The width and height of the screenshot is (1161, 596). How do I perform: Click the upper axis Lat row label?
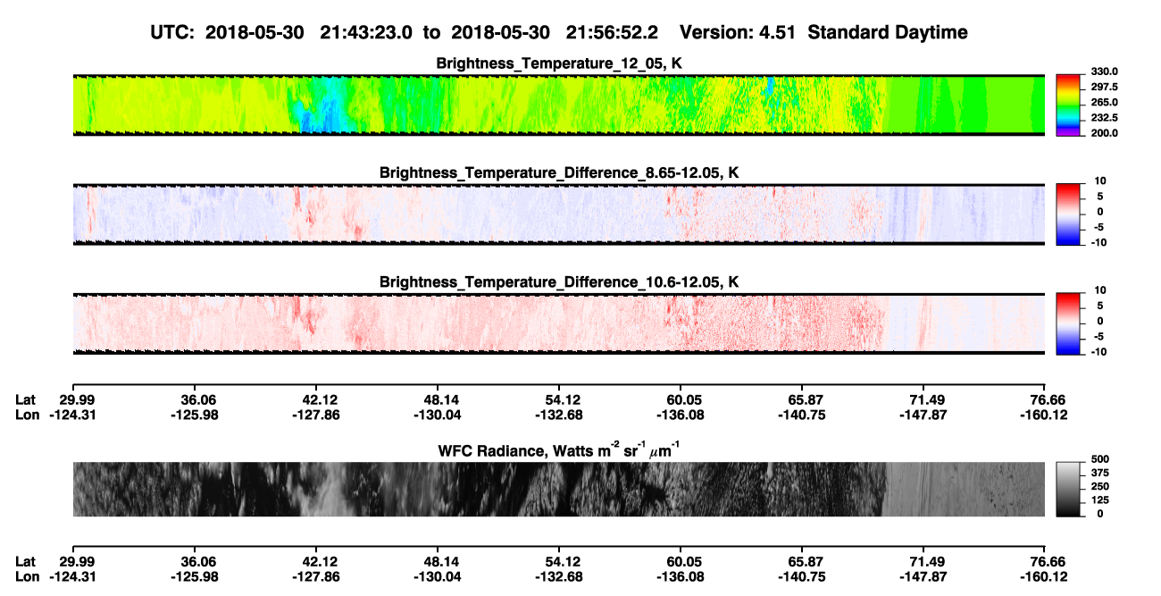point(26,399)
